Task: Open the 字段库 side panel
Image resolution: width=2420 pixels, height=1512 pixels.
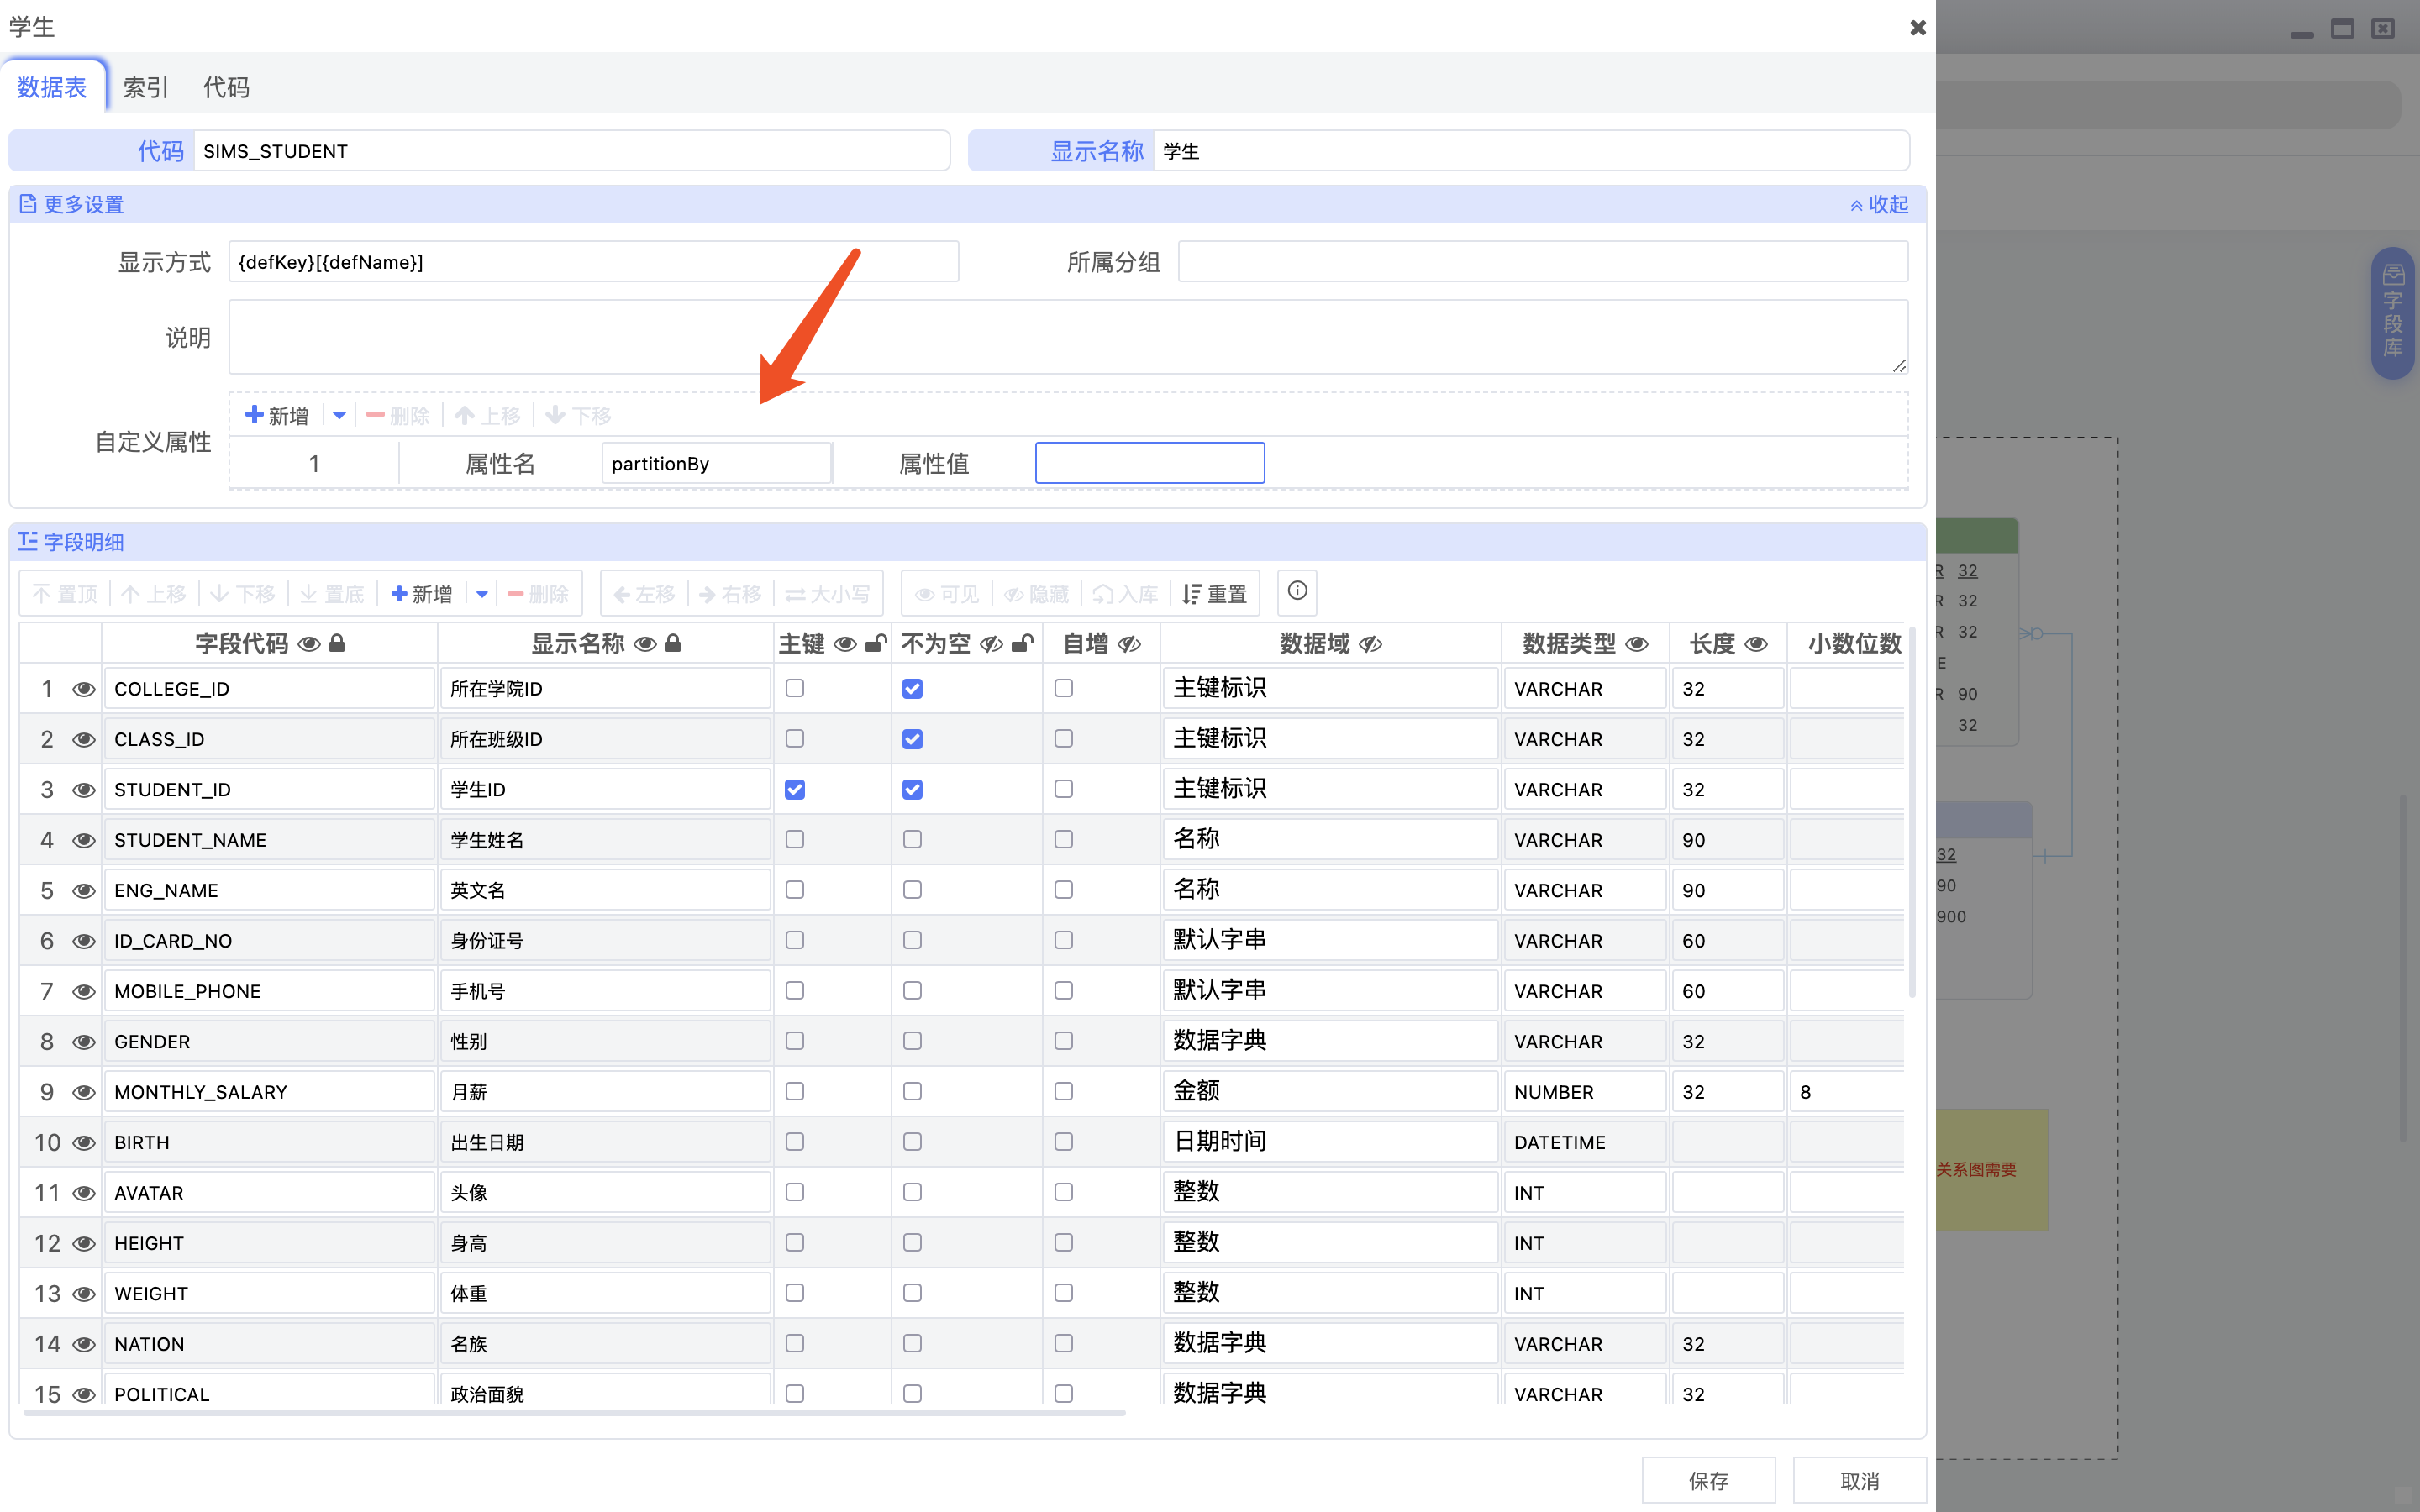Action: (2392, 312)
